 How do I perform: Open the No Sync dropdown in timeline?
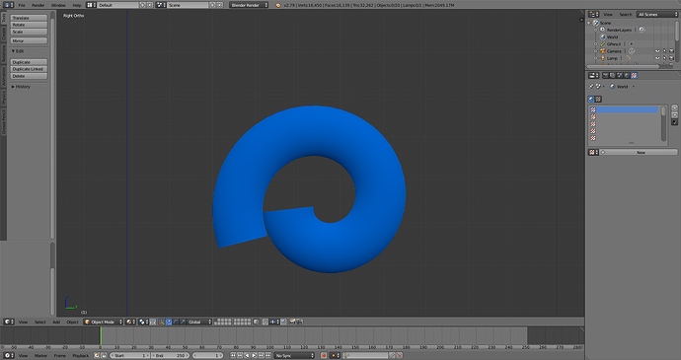pyautogui.click(x=294, y=355)
